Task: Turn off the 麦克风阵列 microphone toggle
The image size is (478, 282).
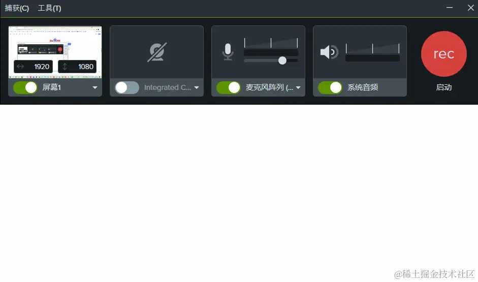Action: 228,87
